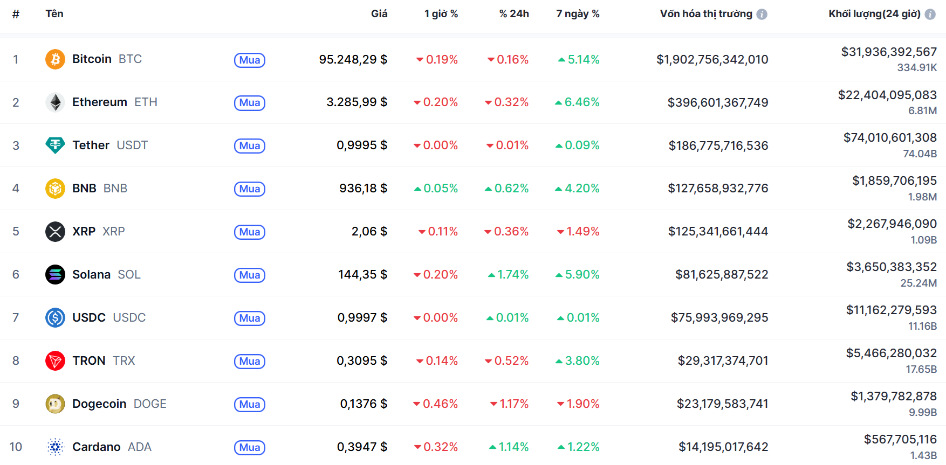Image resolution: width=946 pixels, height=465 pixels.
Task: Click the Tether logo icon
Action: coord(55,145)
